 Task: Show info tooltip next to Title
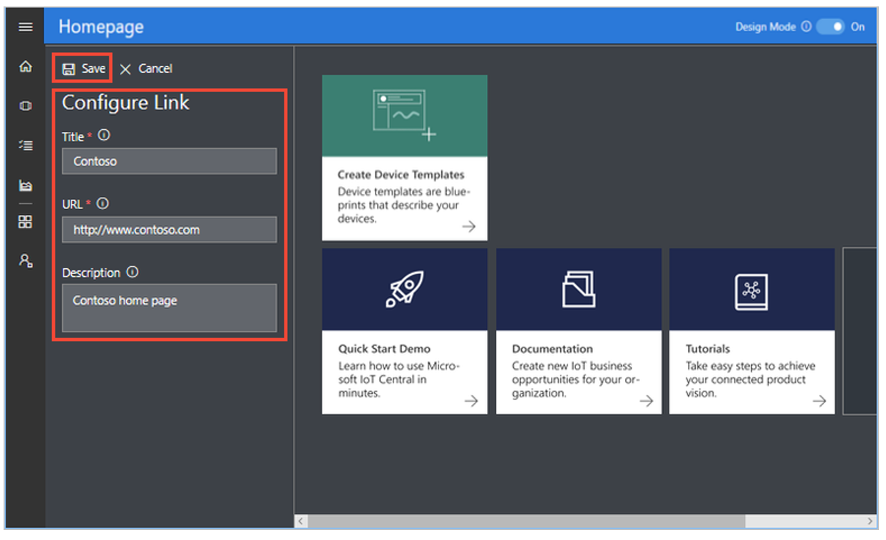tap(104, 135)
